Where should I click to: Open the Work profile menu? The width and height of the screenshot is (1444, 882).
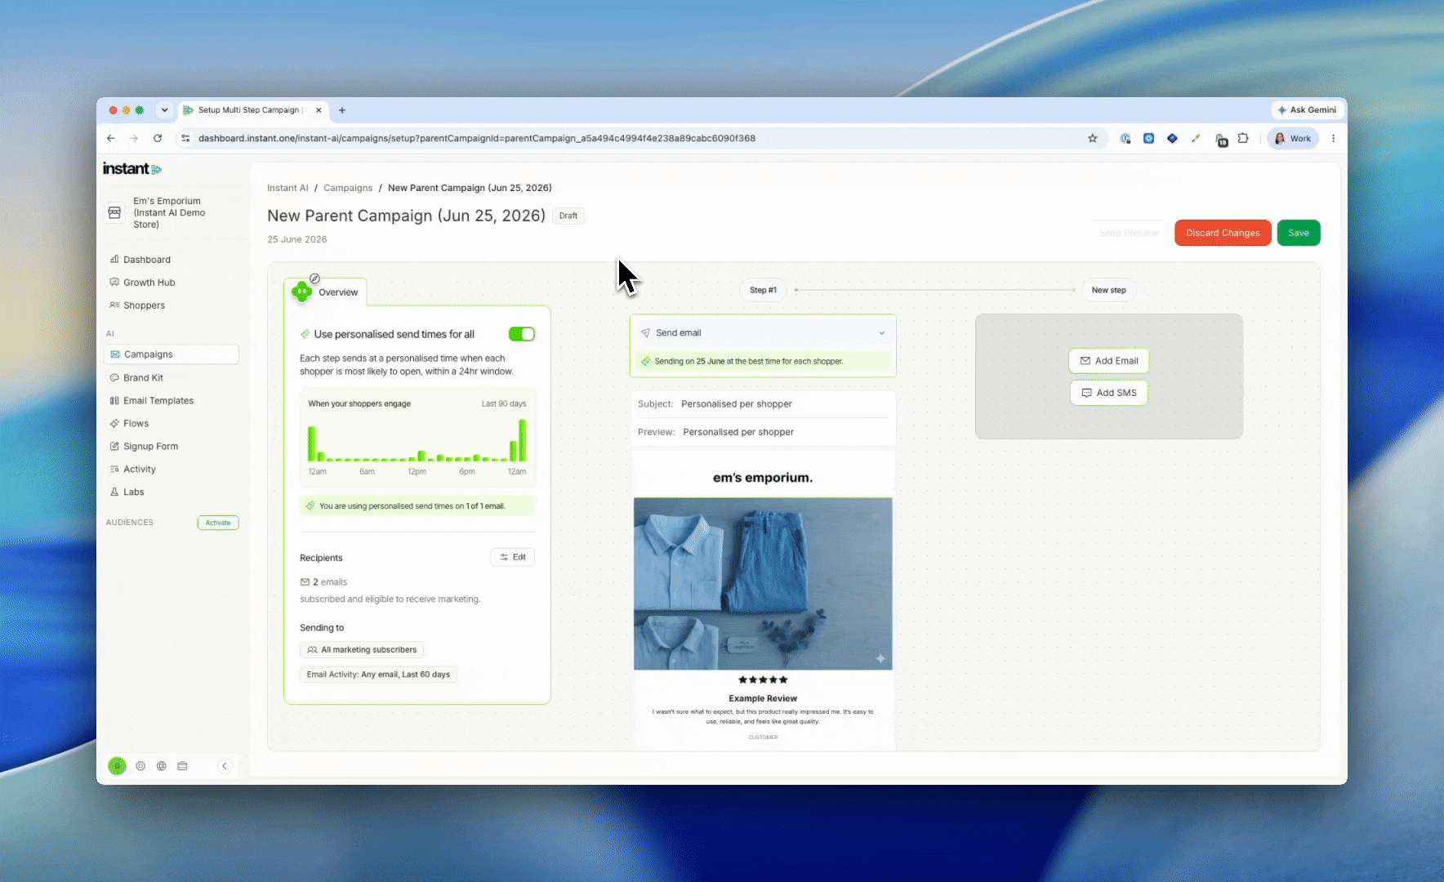coord(1293,138)
